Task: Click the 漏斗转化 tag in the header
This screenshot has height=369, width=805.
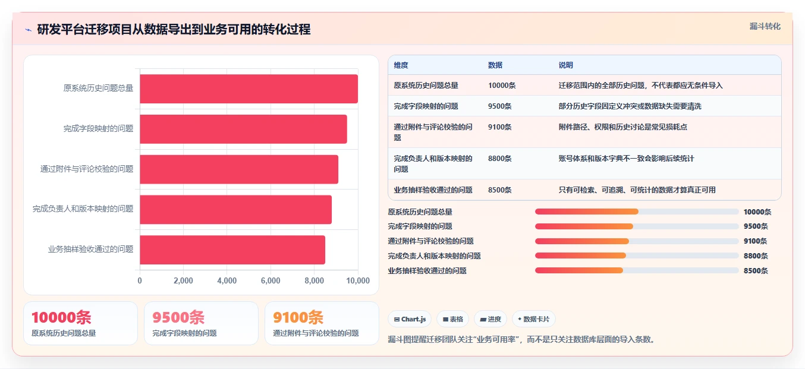Action: click(765, 26)
